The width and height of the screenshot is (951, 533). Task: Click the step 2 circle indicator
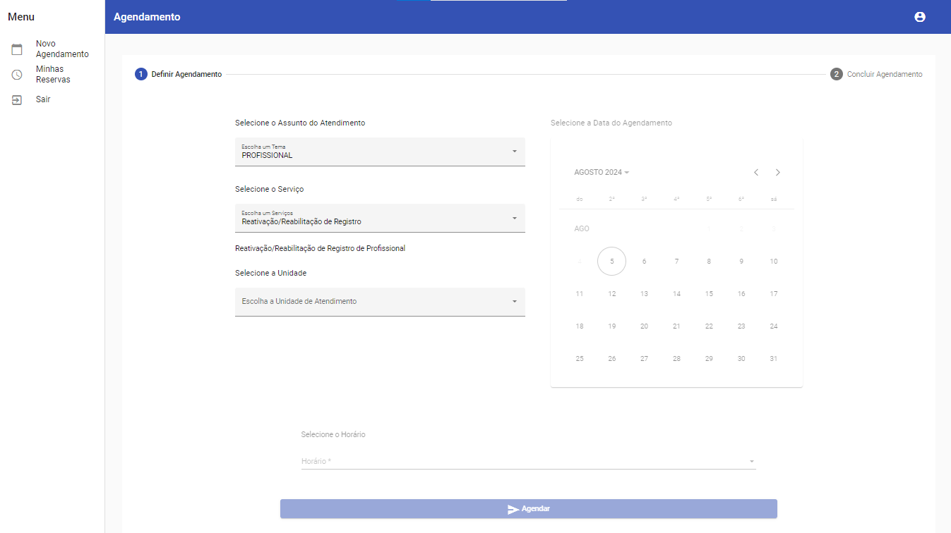coord(837,74)
